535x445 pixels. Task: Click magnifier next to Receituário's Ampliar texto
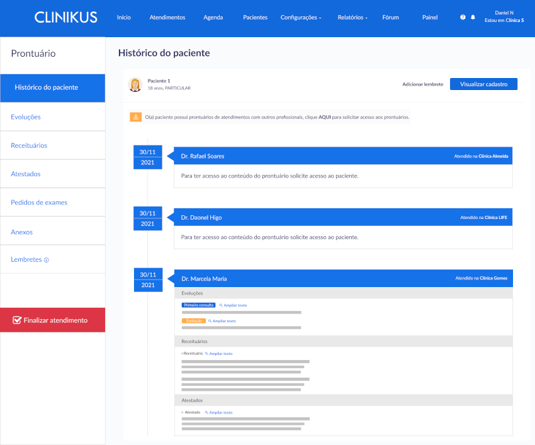[x=206, y=354]
